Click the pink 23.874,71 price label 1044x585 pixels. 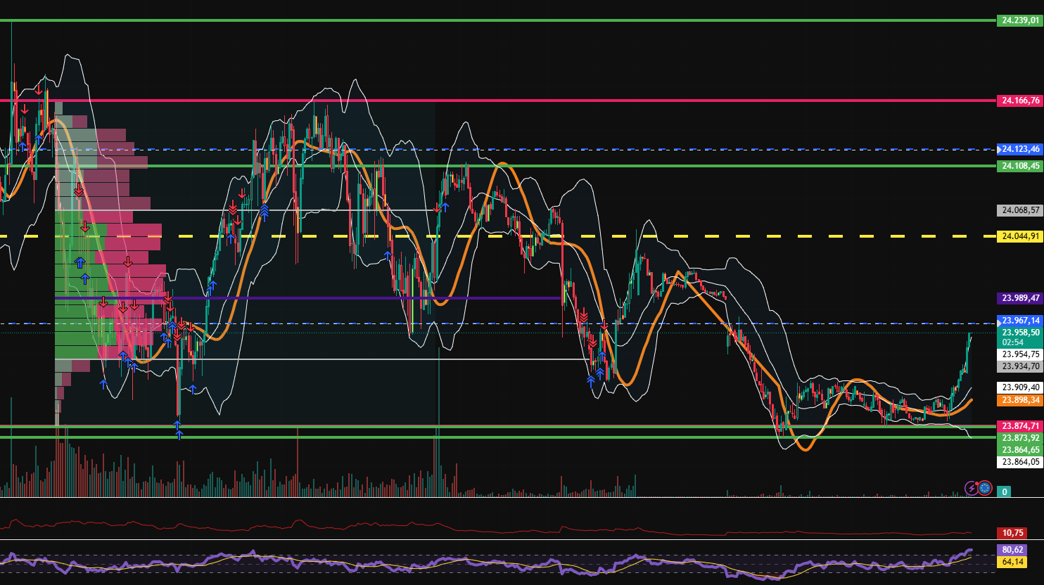click(x=1019, y=426)
